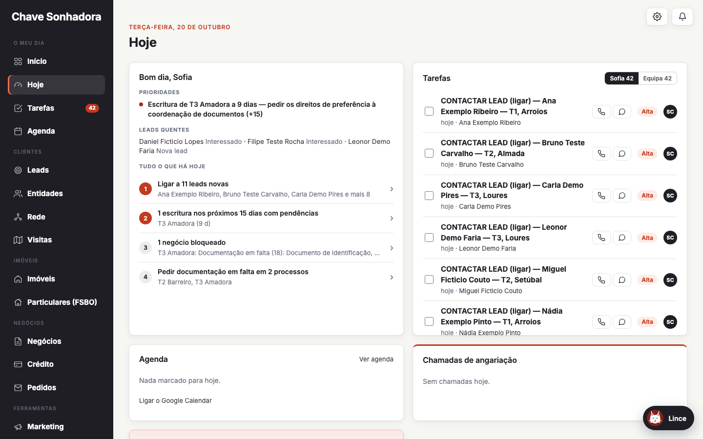Call Ana Exemplo Ribeiro via phone icon

point(601,112)
